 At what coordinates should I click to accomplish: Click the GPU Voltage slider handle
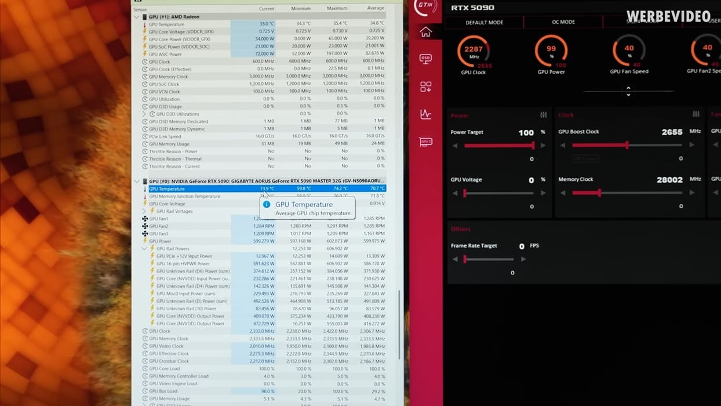point(465,193)
